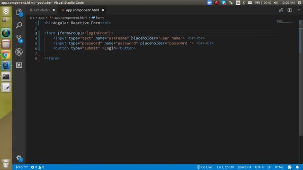
Task: Click Go Live in status bar
Action: (204, 167)
